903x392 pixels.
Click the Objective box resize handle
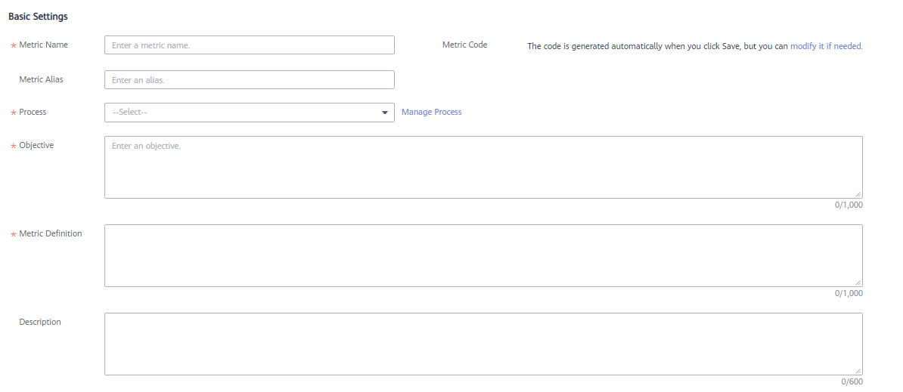coord(858,194)
